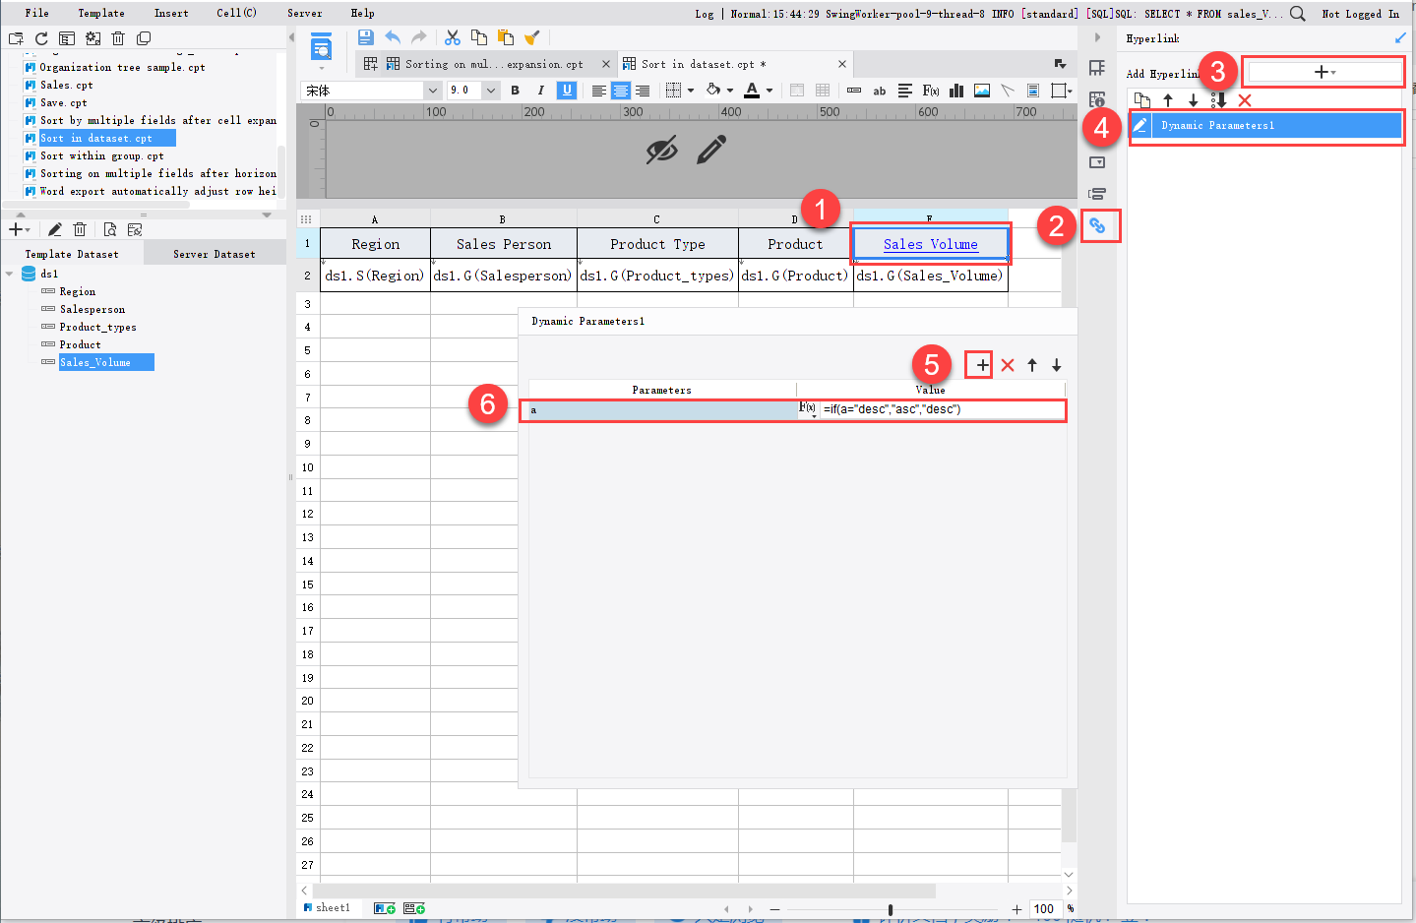Viewport: 1416px width, 923px height.
Task: Insert a chart using the bar chart icon
Action: [x=956, y=91]
